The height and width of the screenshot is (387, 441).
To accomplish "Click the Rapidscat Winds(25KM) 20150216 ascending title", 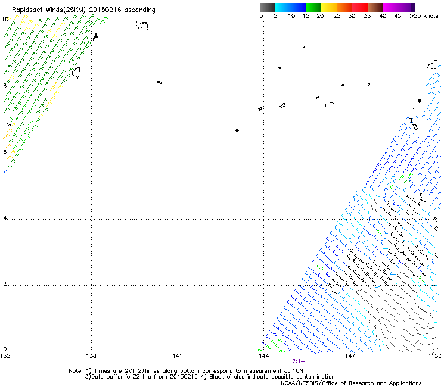I will (83, 10).
